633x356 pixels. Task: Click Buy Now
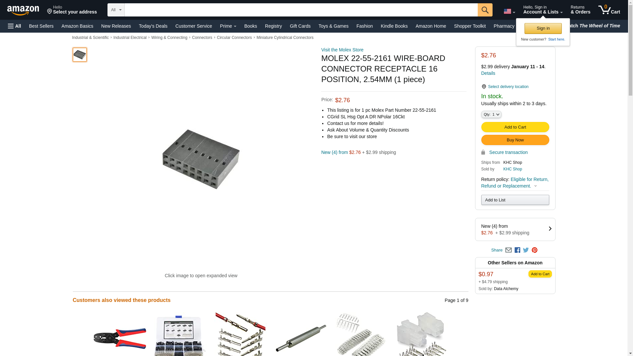click(x=515, y=140)
